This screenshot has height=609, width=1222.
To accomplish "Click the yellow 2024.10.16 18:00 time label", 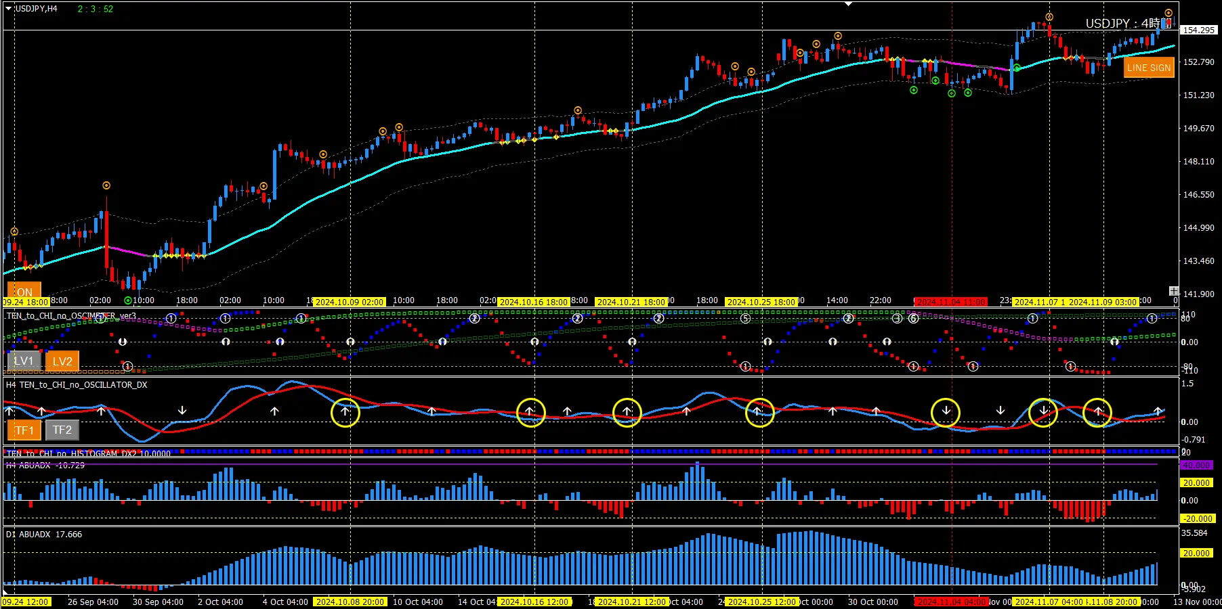I will (534, 302).
